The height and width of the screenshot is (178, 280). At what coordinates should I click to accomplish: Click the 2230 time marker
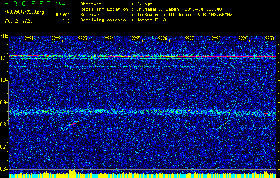click(x=270, y=39)
